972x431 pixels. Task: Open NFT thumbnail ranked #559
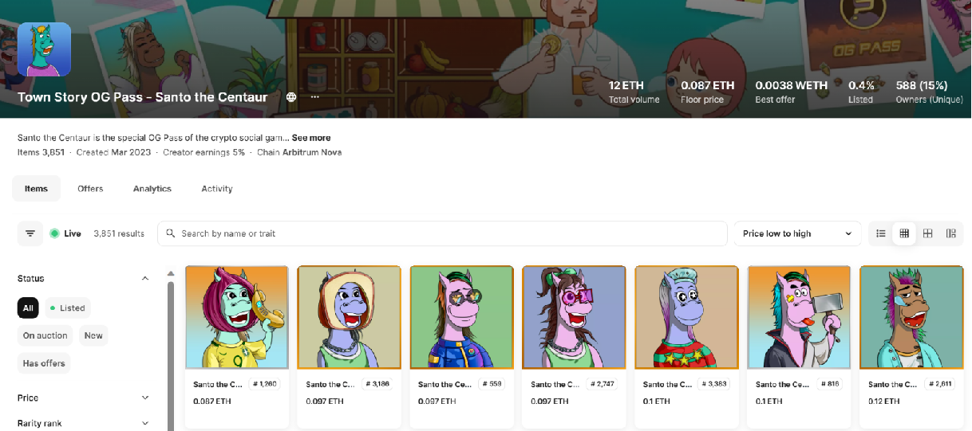(x=462, y=317)
